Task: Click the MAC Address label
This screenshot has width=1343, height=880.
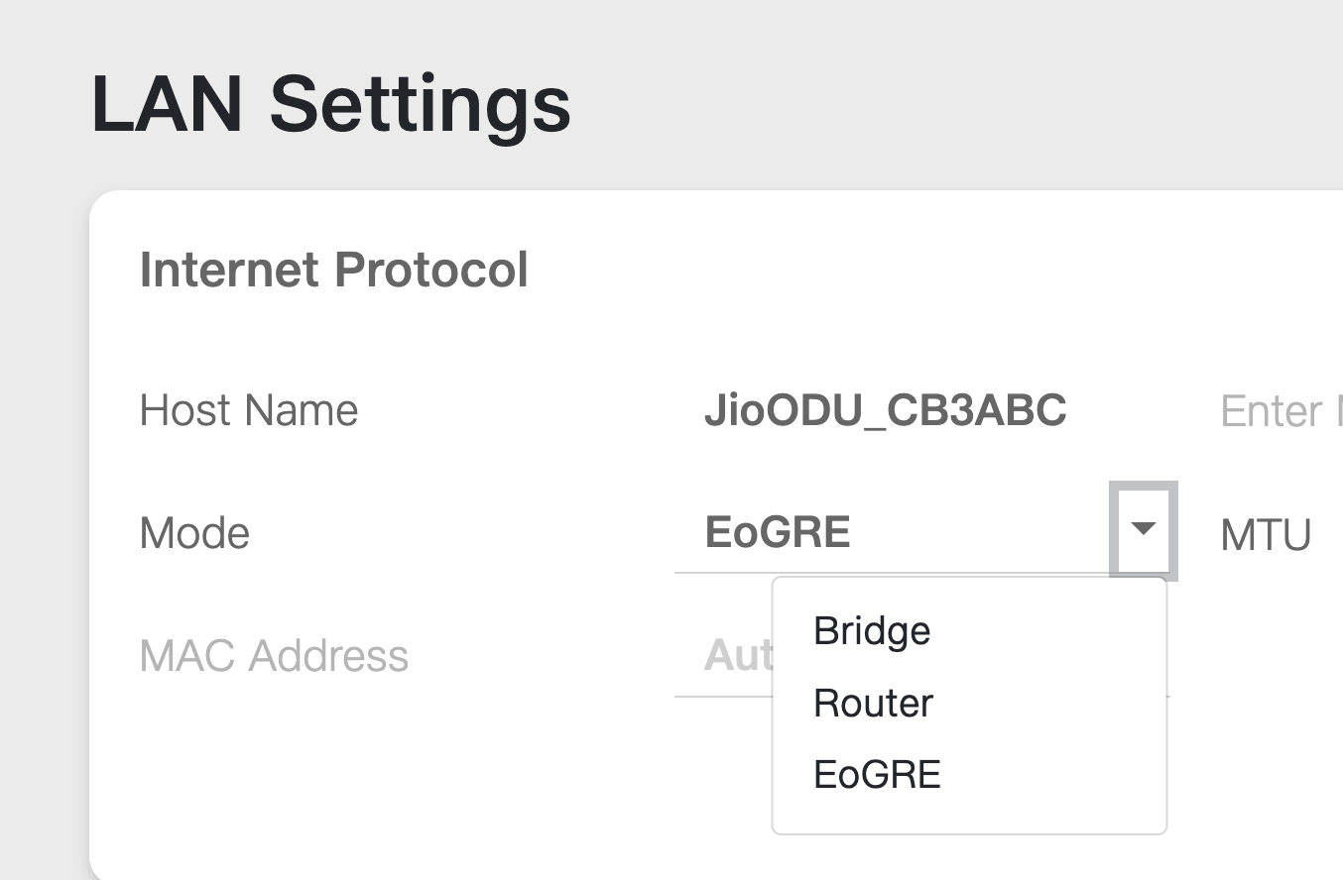Action: point(274,656)
